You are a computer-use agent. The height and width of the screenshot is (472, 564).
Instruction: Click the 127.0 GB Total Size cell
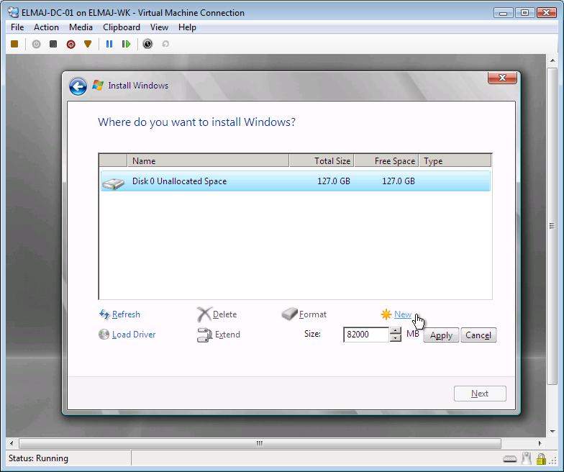(334, 181)
